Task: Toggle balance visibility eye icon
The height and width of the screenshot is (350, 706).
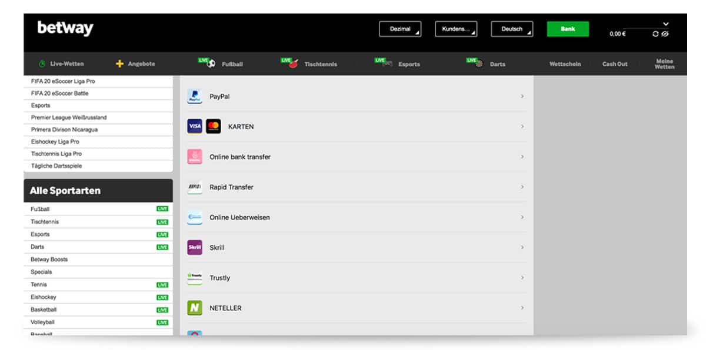Action: click(665, 34)
